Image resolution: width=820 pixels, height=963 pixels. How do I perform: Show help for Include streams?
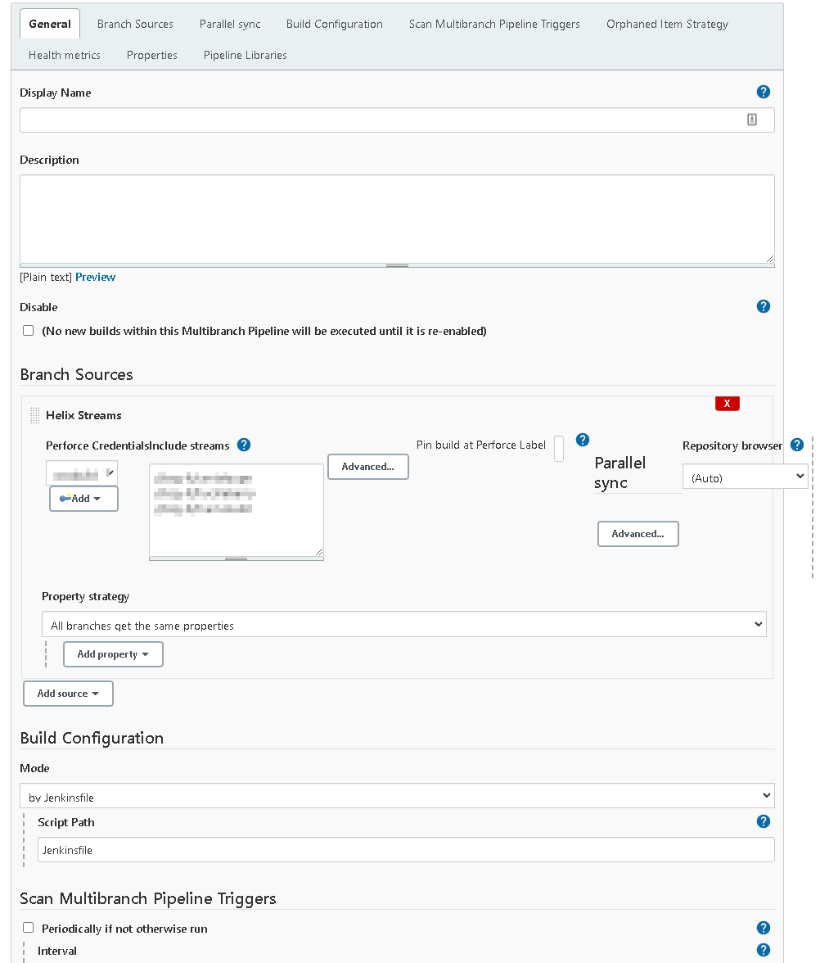pyautogui.click(x=244, y=445)
